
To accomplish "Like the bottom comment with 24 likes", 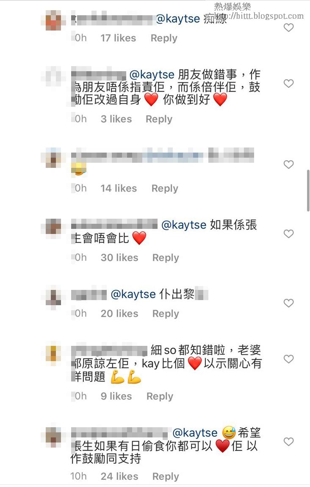I will click(x=288, y=441).
